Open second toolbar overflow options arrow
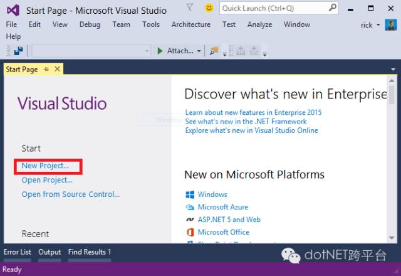This screenshot has height=276, width=401. click(264, 54)
